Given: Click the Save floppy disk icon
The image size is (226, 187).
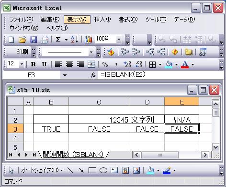Looking at the screenshot, I should pos(34,39).
